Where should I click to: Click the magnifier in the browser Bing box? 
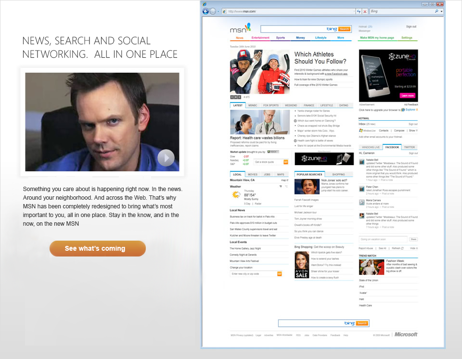[x=436, y=11]
